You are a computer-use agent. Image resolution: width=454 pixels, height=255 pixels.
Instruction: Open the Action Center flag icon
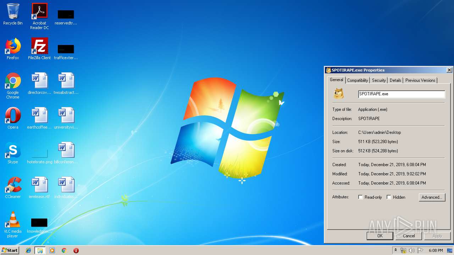click(x=420, y=250)
